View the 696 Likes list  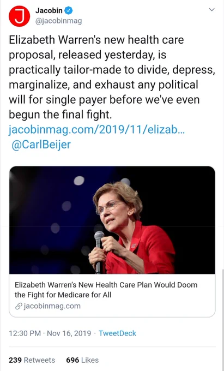(x=82, y=360)
